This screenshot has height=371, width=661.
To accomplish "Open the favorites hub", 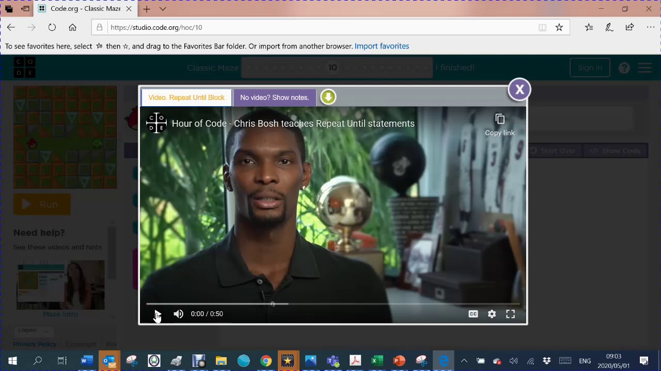I will point(589,27).
